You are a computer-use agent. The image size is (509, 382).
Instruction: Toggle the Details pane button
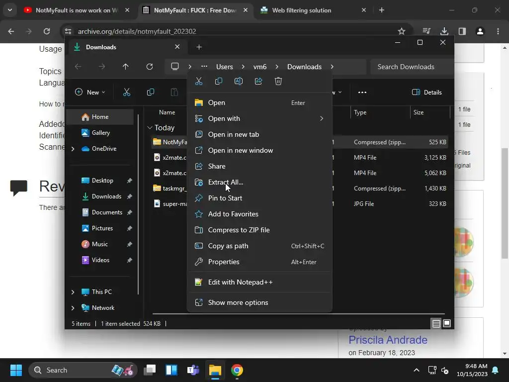(x=427, y=92)
